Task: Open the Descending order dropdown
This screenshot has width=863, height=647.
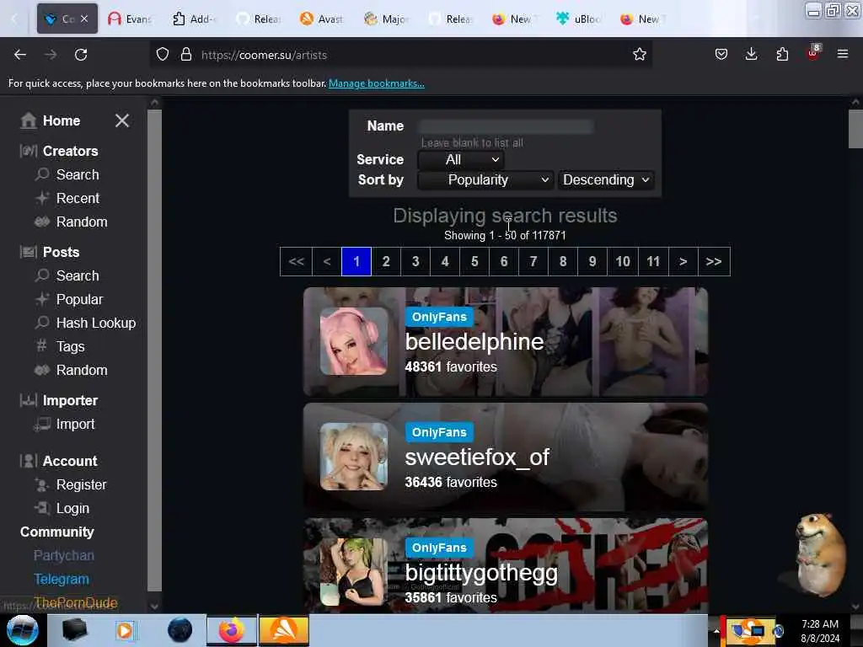Action: click(x=605, y=180)
